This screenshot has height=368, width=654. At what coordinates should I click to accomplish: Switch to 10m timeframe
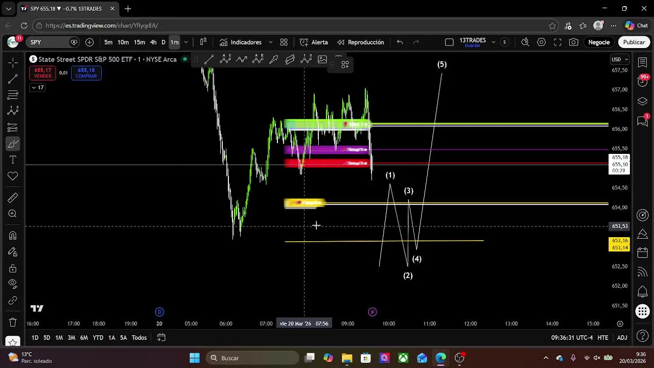pyautogui.click(x=123, y=42)
